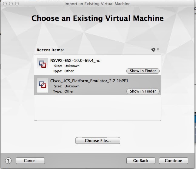Click the Type: Other text under Cisco_UCS

point(63,91)
